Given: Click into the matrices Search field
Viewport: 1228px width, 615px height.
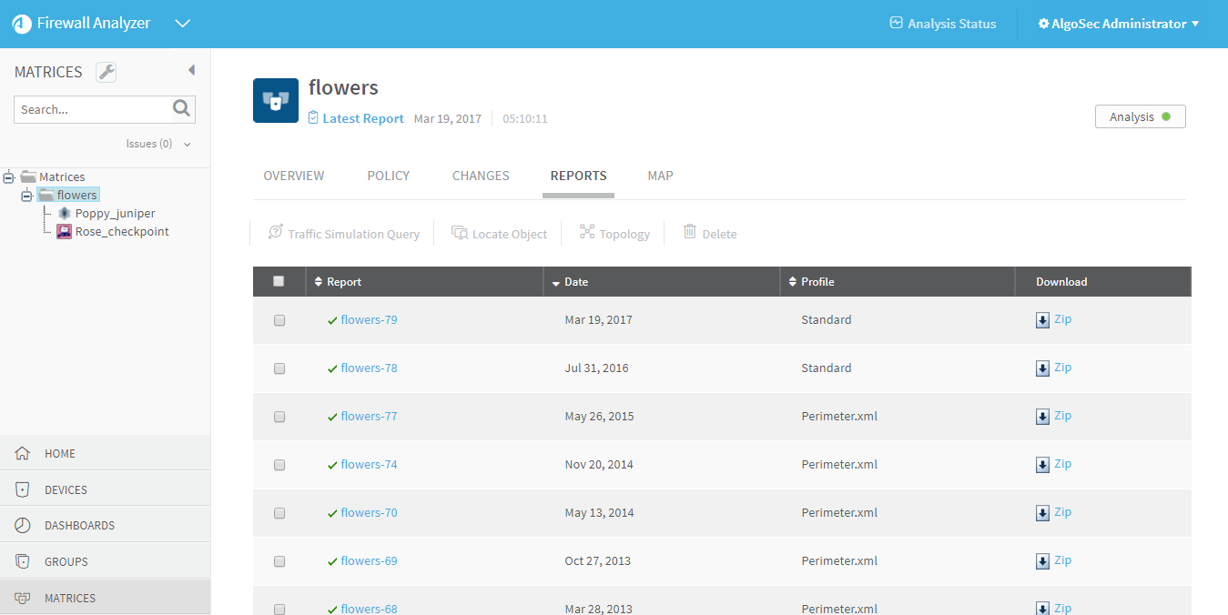Looking at the screenshot, I should click(x=93, y=109).
